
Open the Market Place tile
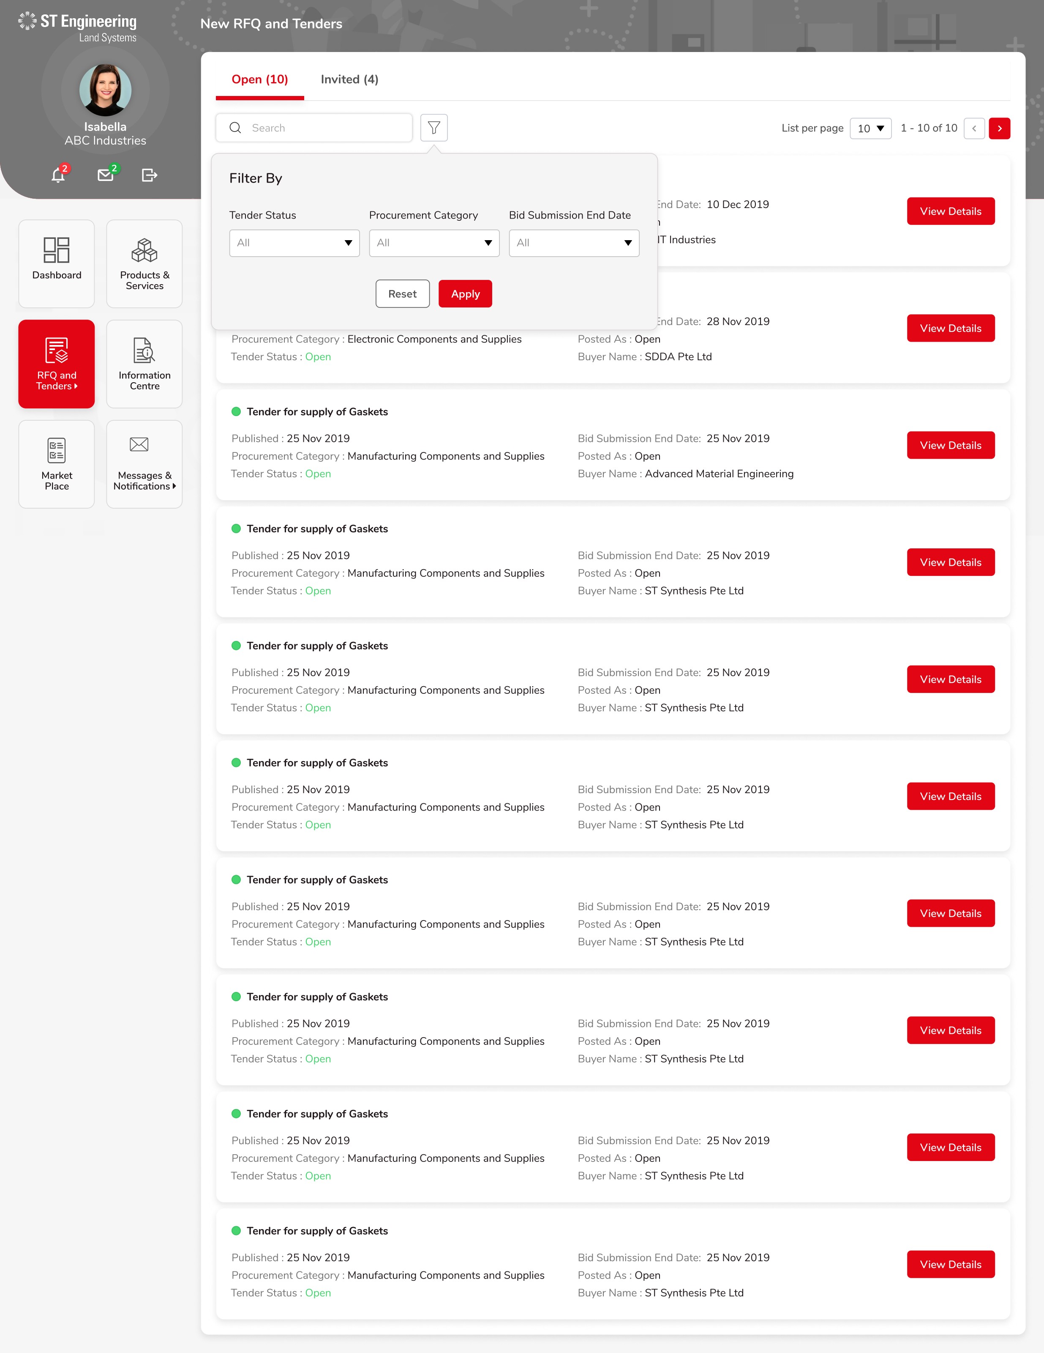pos(56,464)
